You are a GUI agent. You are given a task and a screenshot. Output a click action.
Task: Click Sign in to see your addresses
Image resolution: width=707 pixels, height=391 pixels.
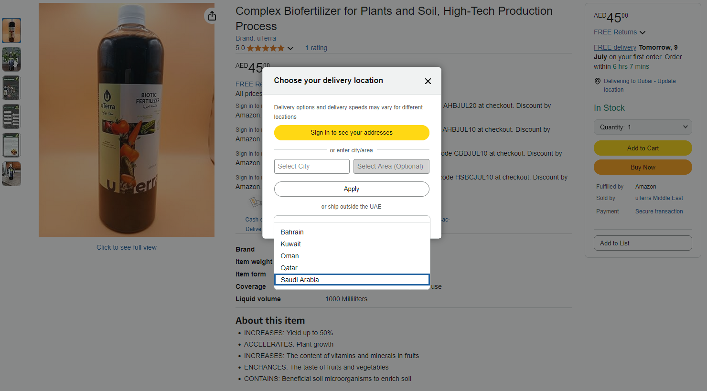point(352,133)
